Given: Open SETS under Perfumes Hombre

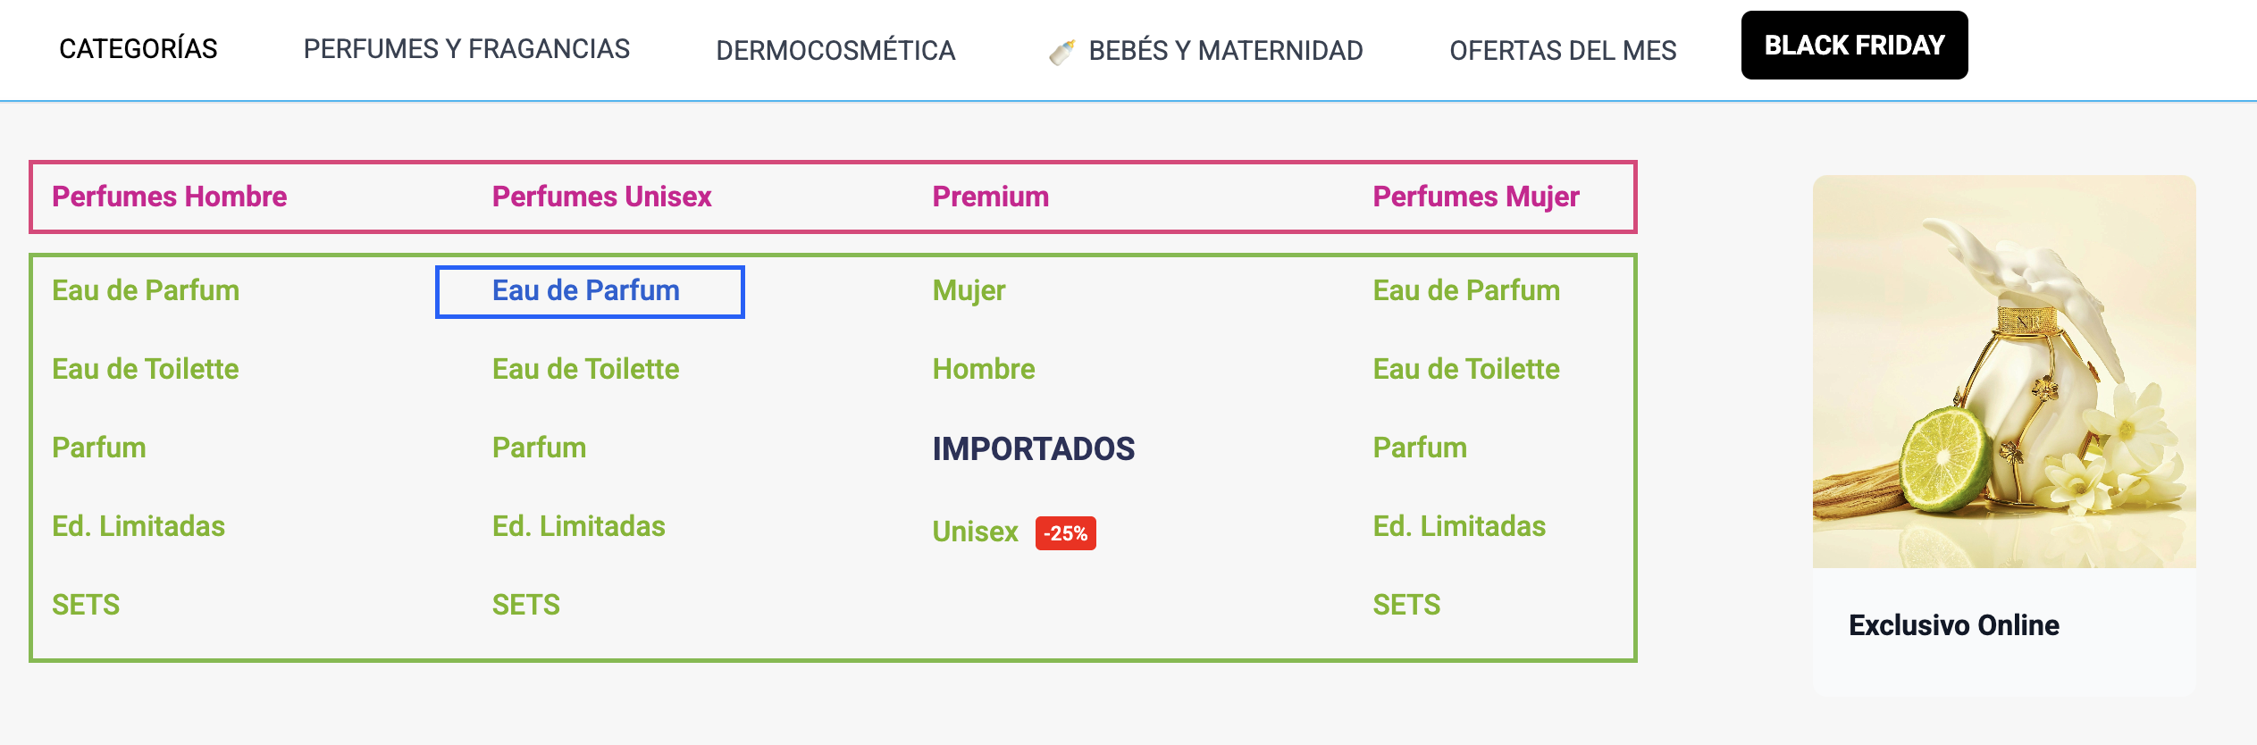Looking at the screenshot, I should click(x=86, y=605).
